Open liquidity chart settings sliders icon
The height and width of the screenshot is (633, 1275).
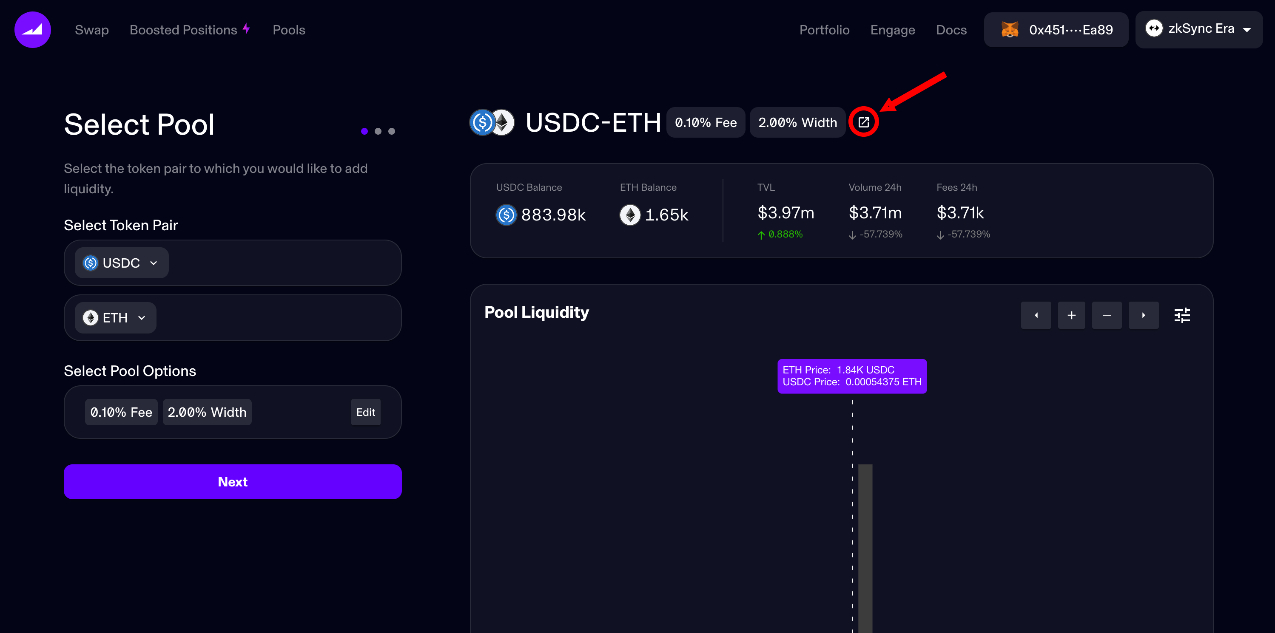click(1182, 315)
